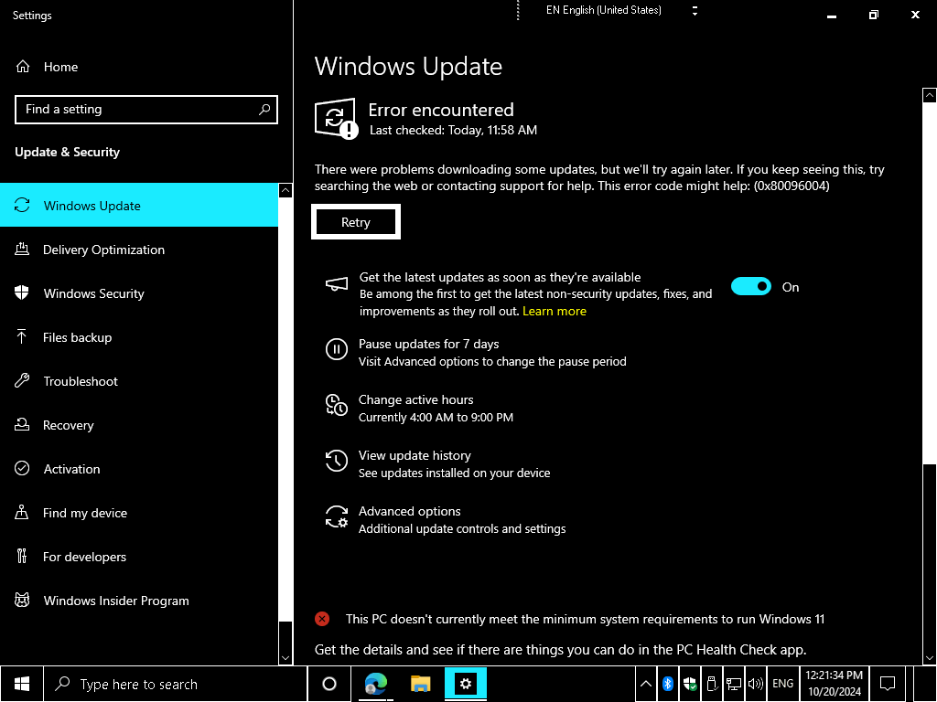
Task: Launch Microsoft Edge from taskbar
Action: pos(376,684)
